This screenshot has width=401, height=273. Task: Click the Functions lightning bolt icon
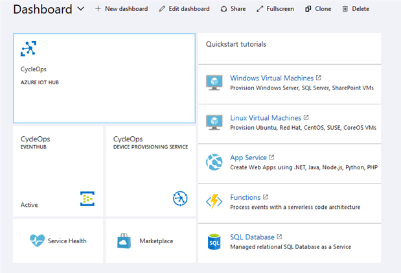tap(214, 202)
